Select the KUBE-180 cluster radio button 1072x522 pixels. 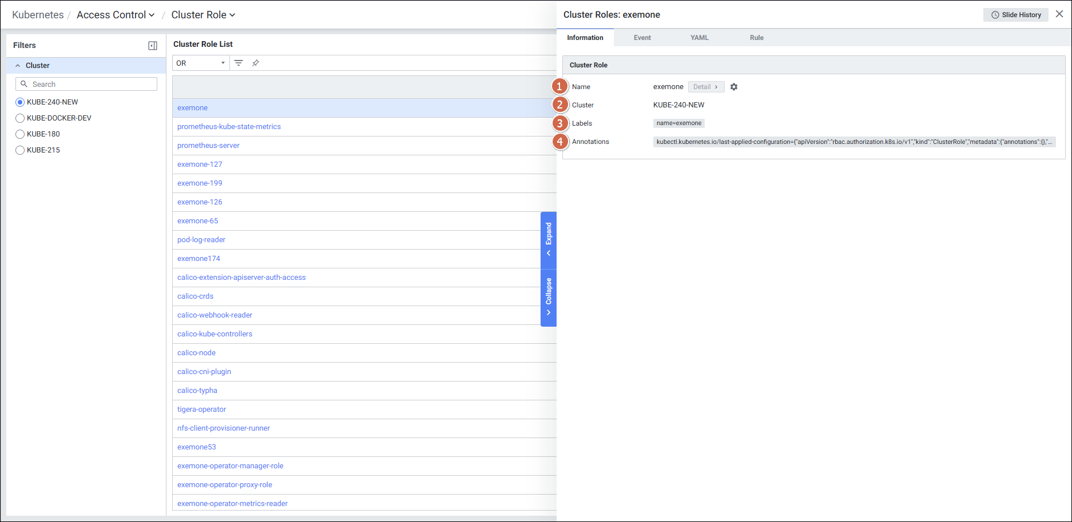(20, 134)
